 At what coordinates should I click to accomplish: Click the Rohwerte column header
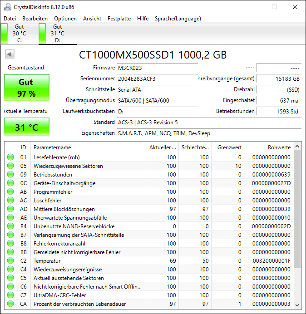[x=268, y=147]
